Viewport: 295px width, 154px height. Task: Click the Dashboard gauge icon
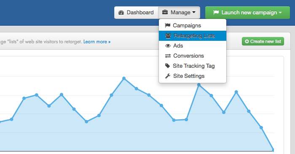pyautogui.click(x=121, y=13)
